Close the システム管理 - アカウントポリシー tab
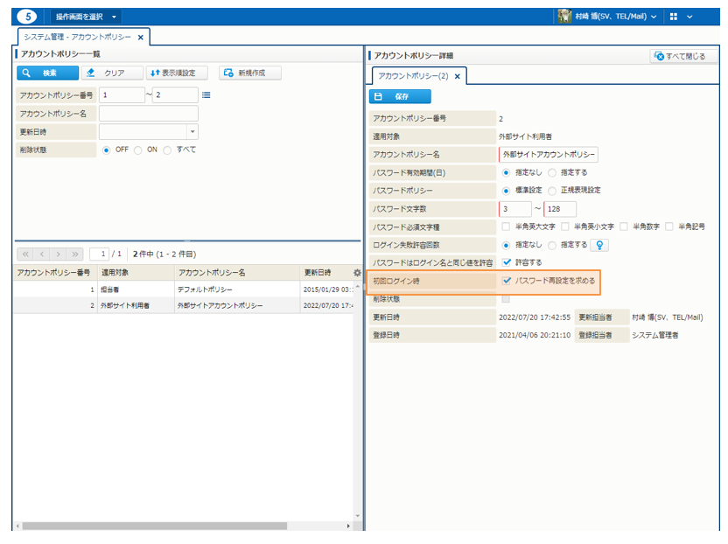This screenshot has width=728, height=544. pos(141,38)
